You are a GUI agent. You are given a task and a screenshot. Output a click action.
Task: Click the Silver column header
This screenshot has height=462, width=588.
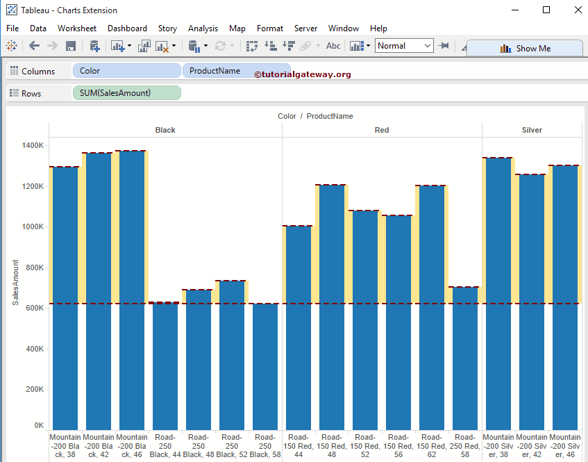532,130
